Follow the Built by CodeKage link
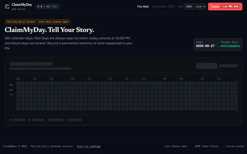This screenshot has width=247, height=154. 89,146
